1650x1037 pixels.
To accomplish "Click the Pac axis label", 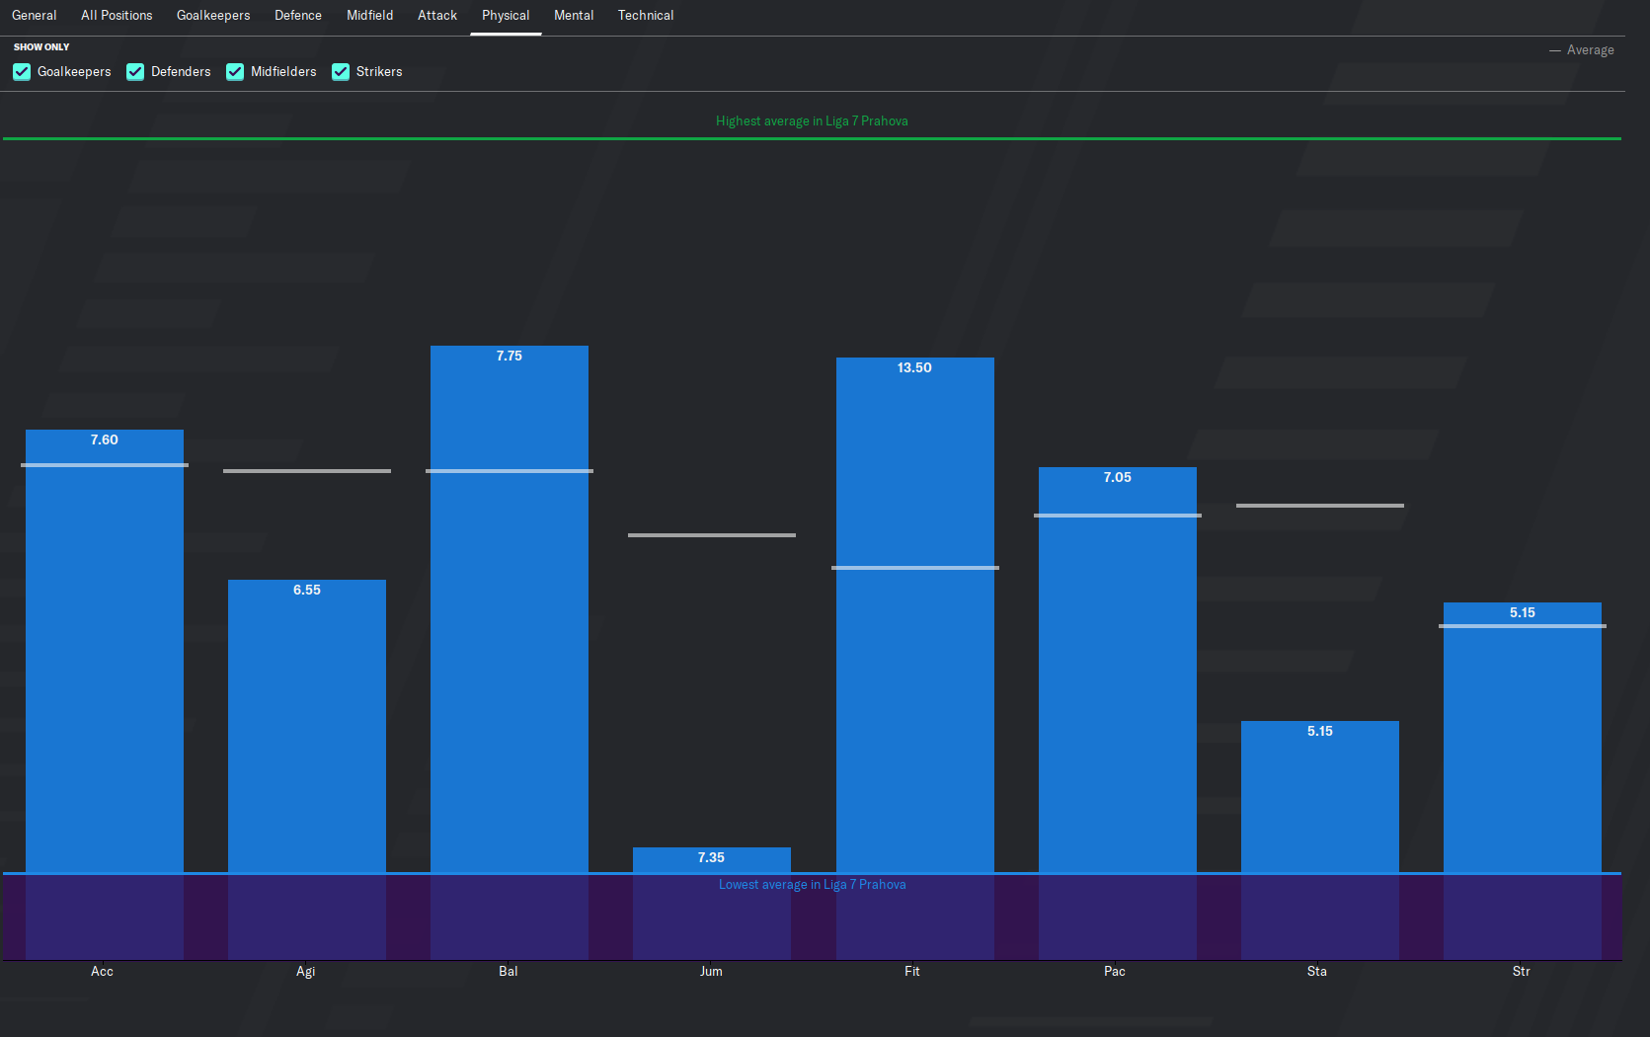I will [x=1115, y=972].
